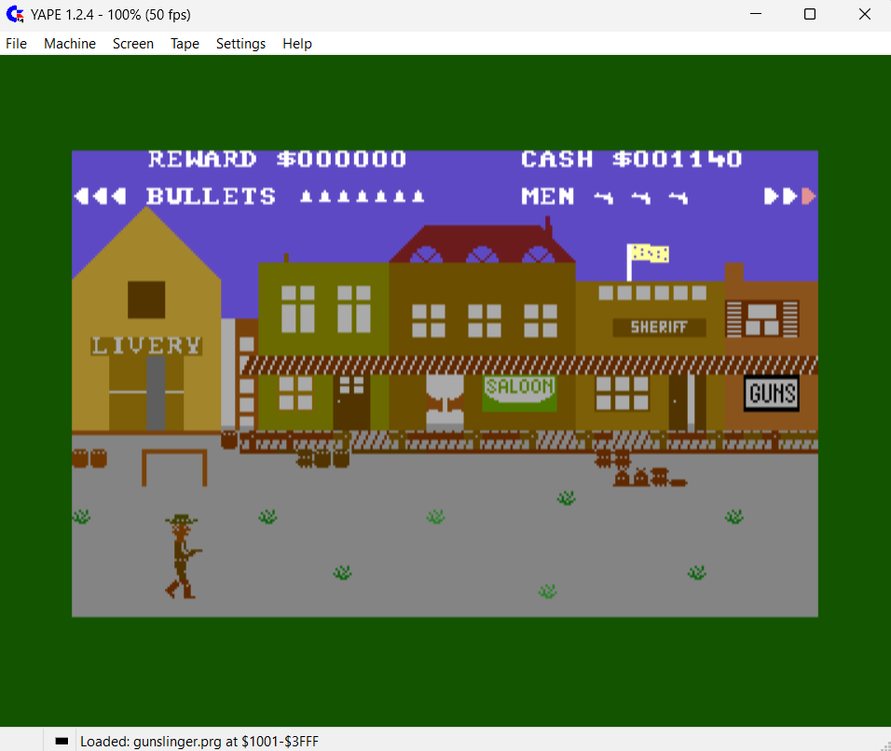This screenshot has width=891, height=751.
Task: Open the Tape menu
Action: click(x=185, y=44)
